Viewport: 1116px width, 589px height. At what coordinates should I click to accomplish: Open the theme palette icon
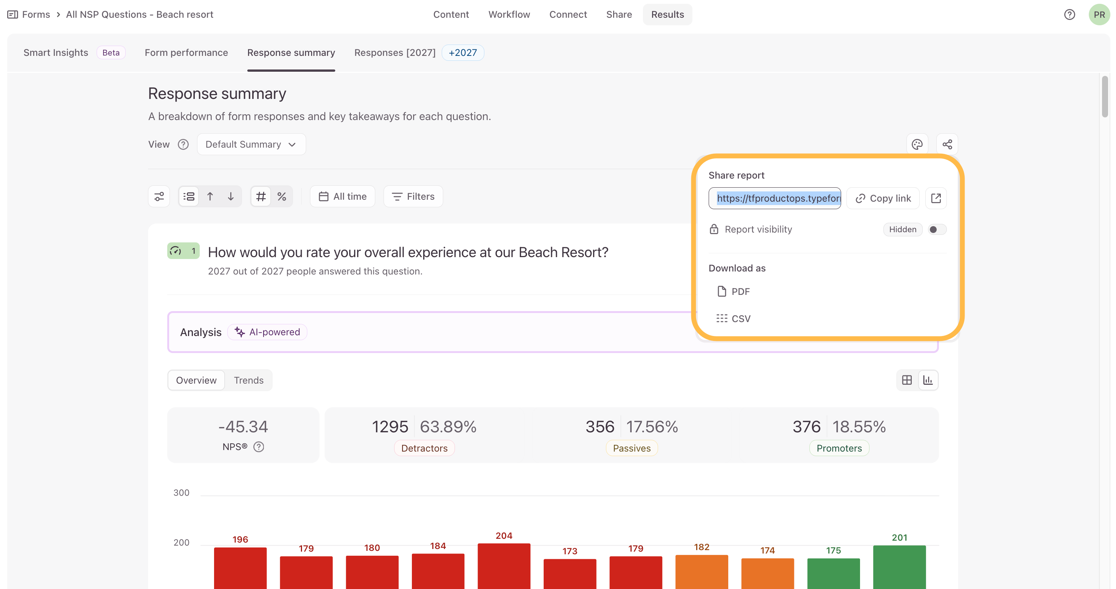(917, 144)
